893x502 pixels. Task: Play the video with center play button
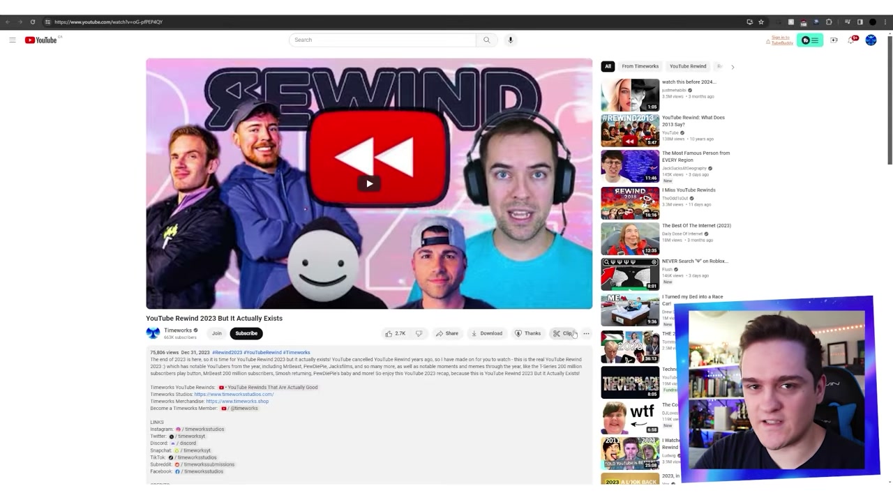point(369,183)
